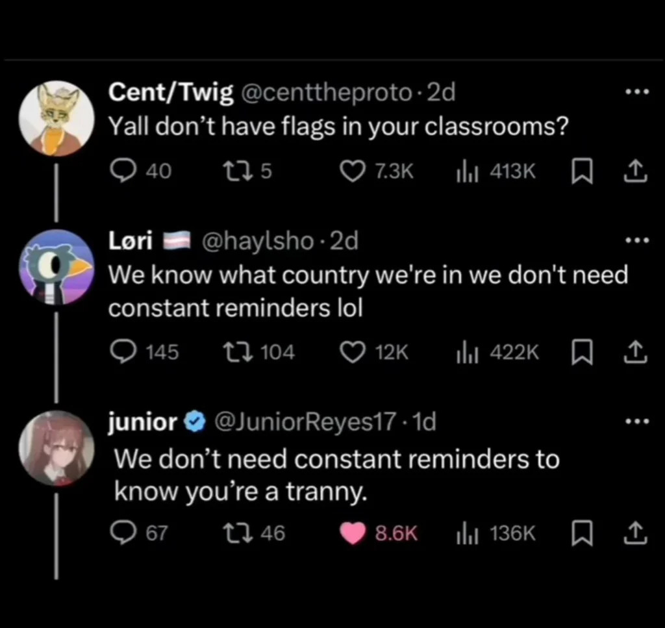Click Løri's bird profile avatar
Viewport: 665px width, 628px height.
click(x=57, y=267)
